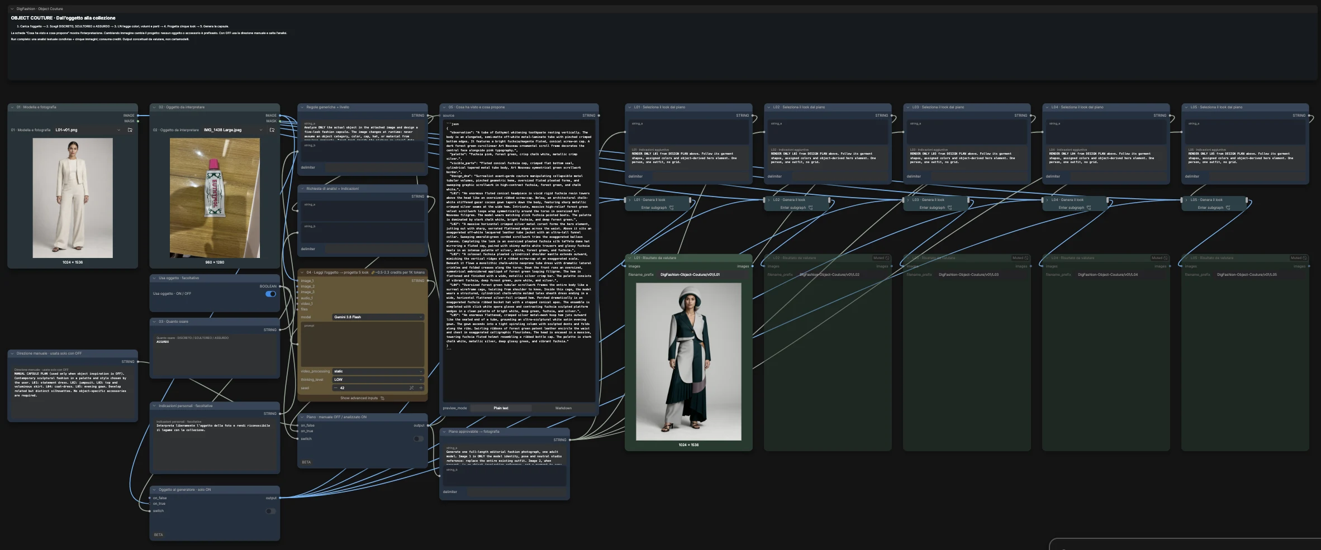Click BOOLEAN output slot of Usa oggetto node

279,286
